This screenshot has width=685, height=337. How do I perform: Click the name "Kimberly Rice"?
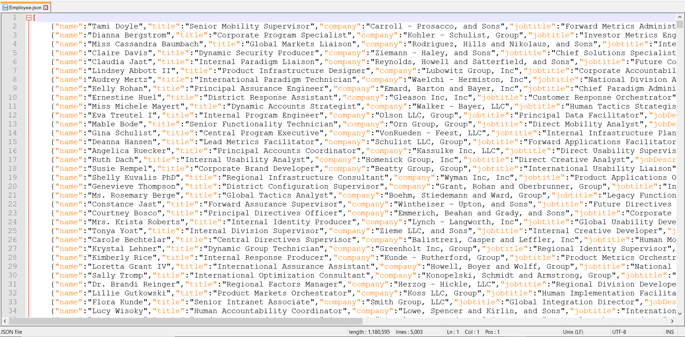tap(122, 257)
